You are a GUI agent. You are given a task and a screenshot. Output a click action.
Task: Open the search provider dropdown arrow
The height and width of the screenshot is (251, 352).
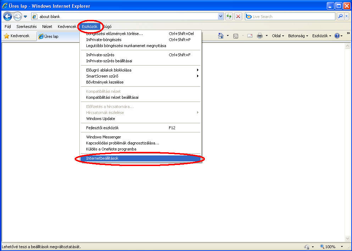(x=347, y=16)
